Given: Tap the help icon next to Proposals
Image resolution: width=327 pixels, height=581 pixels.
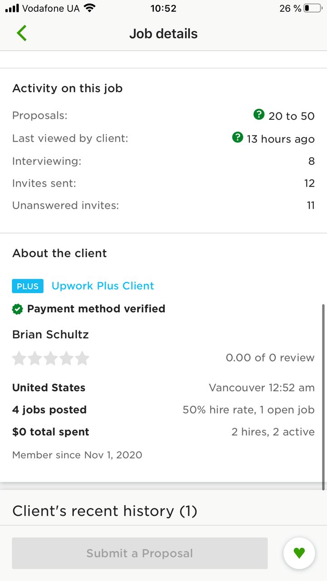Looking at the screenshot, I should point(259,115).
